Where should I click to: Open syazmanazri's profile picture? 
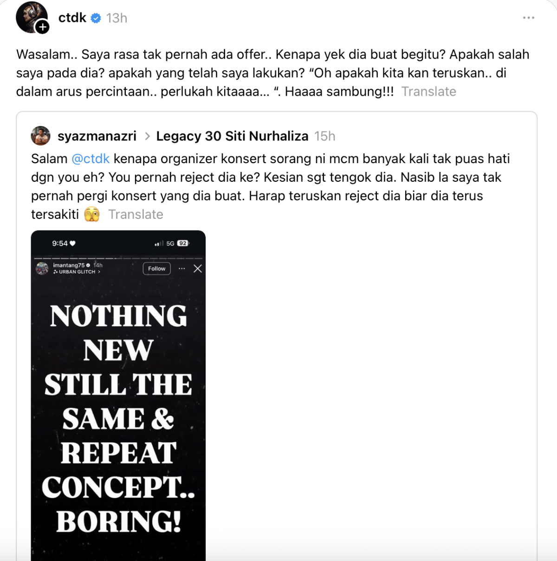click(x=40, y=136)
